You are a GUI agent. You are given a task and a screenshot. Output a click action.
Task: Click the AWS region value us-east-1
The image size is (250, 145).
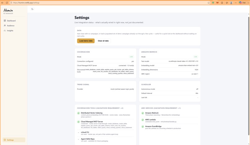click(195, 74)
